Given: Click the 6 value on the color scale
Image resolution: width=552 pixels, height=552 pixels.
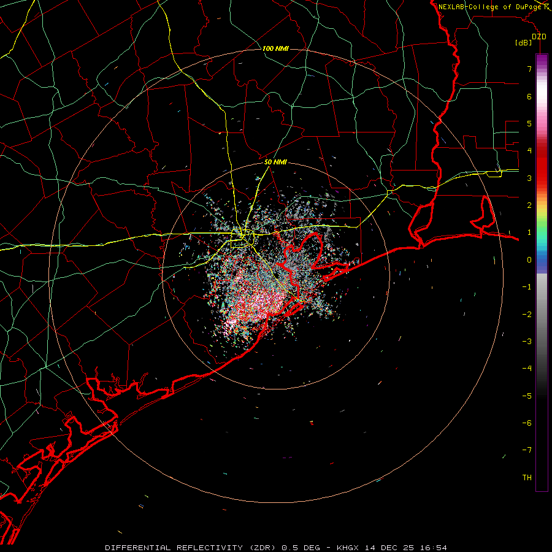Looking at the screenshot, I should pyautogui.click(x=529, y=96).
